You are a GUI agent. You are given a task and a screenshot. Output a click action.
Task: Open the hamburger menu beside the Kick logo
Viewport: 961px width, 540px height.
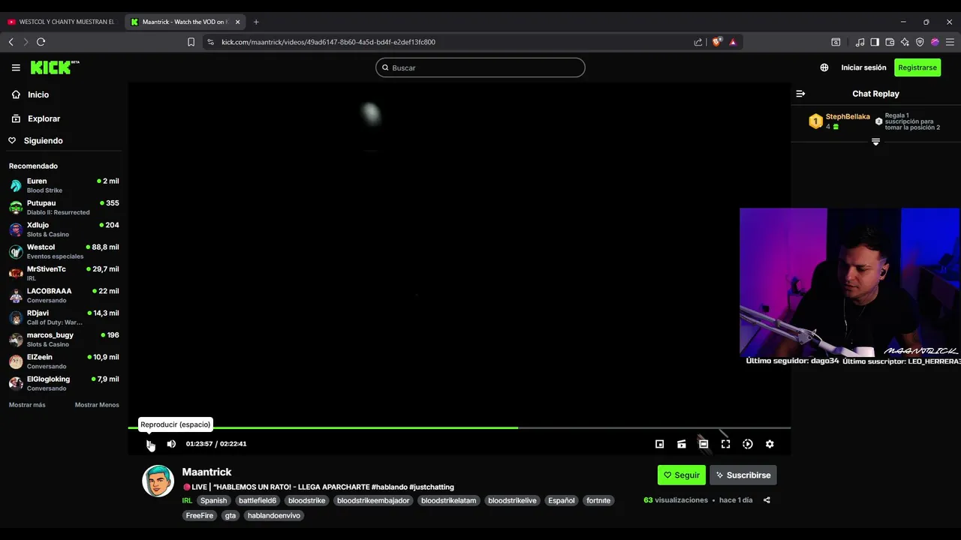tap(16, 67)
